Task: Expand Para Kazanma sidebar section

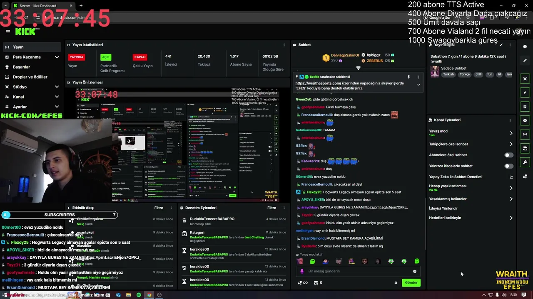Action: pos(57,57)
